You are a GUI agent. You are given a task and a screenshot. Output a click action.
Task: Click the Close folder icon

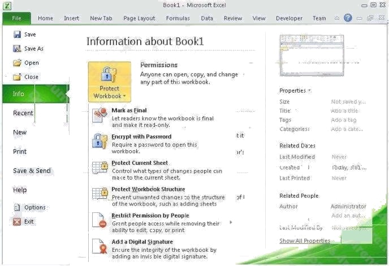pyautogui.click(x=17, y=77)
